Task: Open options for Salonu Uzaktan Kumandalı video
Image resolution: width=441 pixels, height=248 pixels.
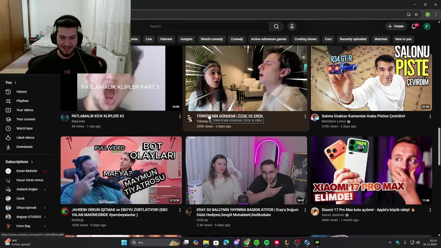Action: (x=430, y=116)
